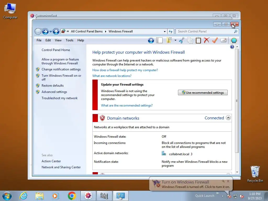Image resolution: width=268 pixels, height=201 pixels.
Task: Switch to CustomizerGod taskbar button
Action: [x=88, y=196]
